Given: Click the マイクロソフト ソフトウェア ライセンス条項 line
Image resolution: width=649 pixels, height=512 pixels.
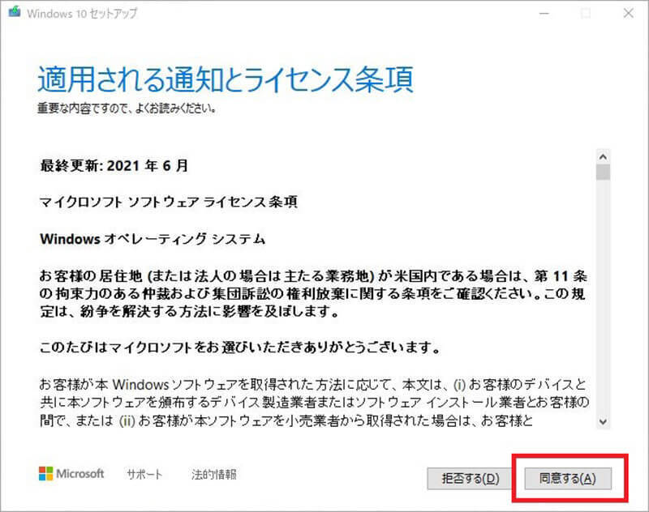Looking at the screenshot, I should click(169, 202).
